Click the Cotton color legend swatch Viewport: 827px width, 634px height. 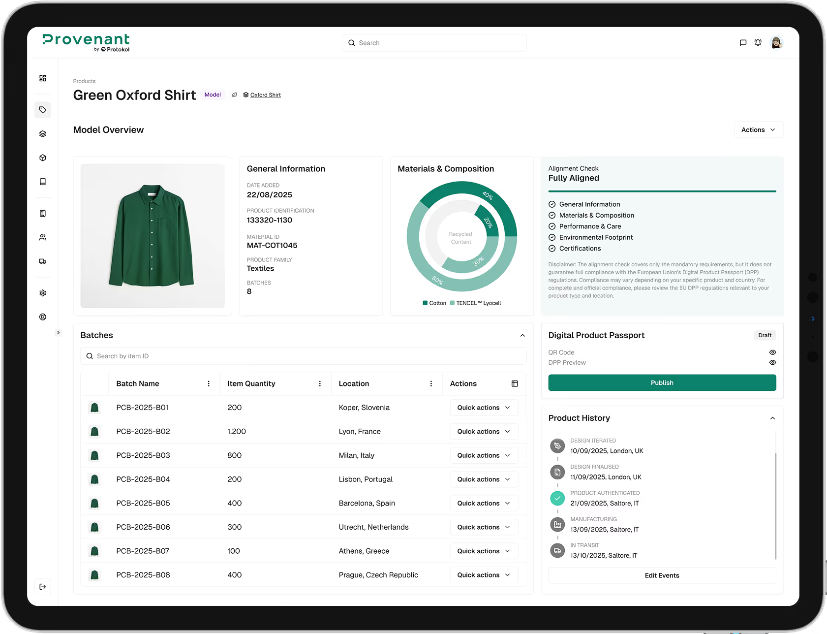pyautogui.click(x=424, y=303)
